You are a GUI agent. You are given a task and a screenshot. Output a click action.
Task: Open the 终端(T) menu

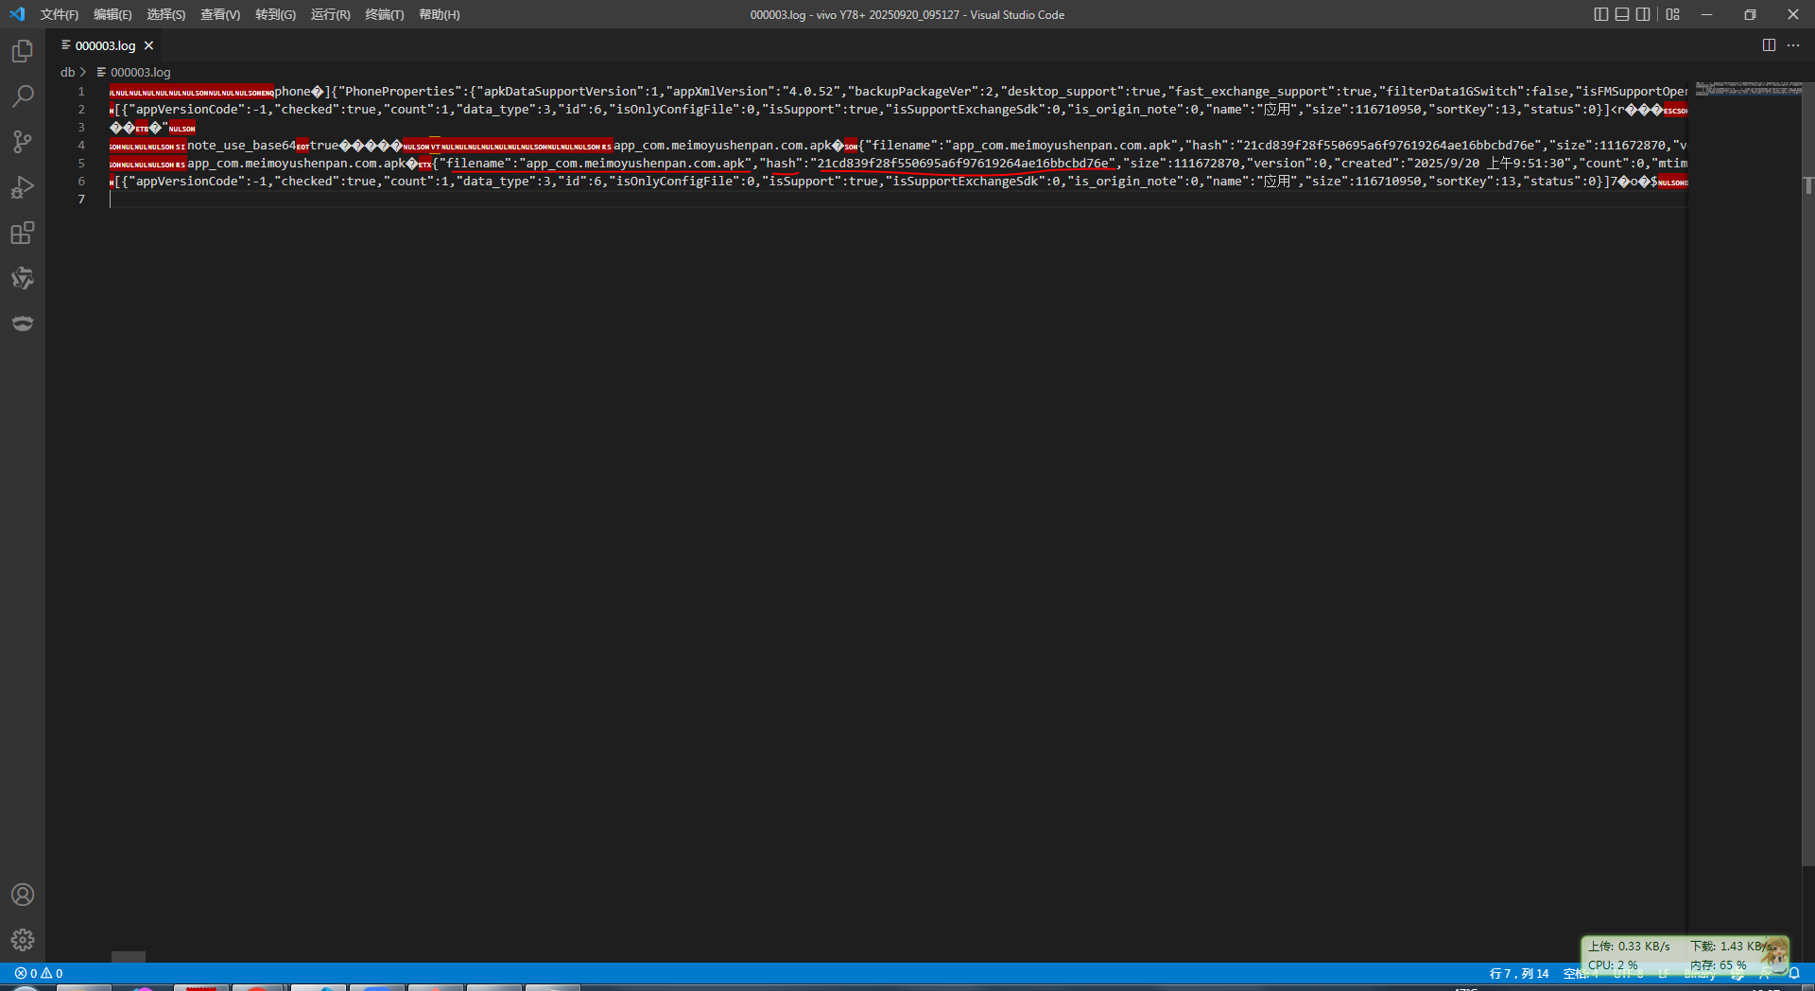pyautogui.click(x=385, y=14)
